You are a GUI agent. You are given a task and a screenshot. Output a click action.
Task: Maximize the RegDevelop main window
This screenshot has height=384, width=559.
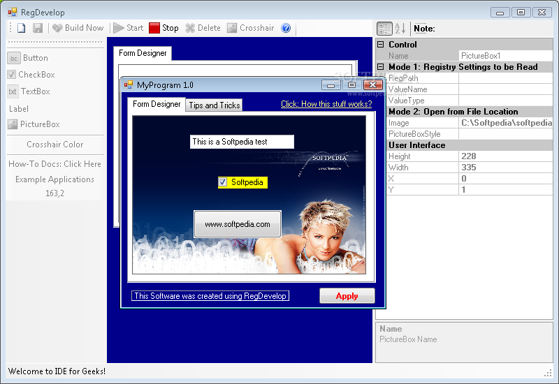point(521,13)
